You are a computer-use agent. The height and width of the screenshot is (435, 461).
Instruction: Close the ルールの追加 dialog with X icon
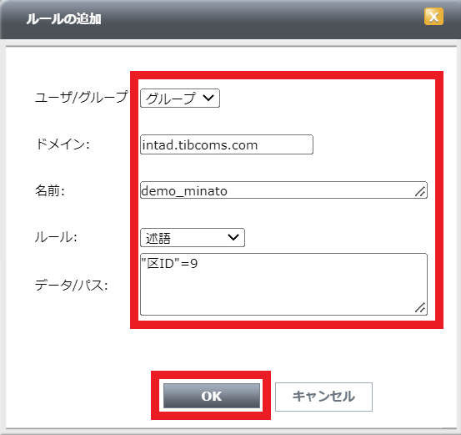(433, 17)
